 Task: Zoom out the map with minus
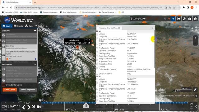pos(195,43)
